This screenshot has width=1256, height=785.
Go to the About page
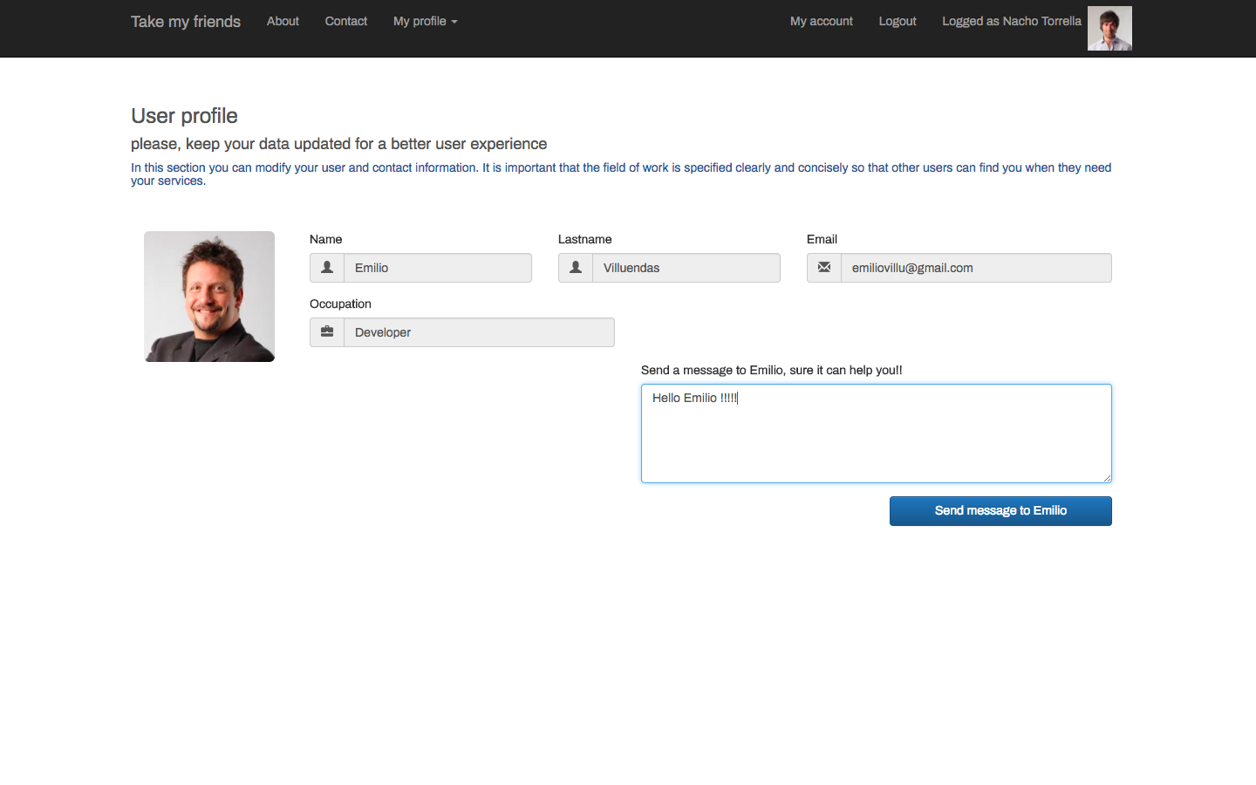tap(283, 21)
